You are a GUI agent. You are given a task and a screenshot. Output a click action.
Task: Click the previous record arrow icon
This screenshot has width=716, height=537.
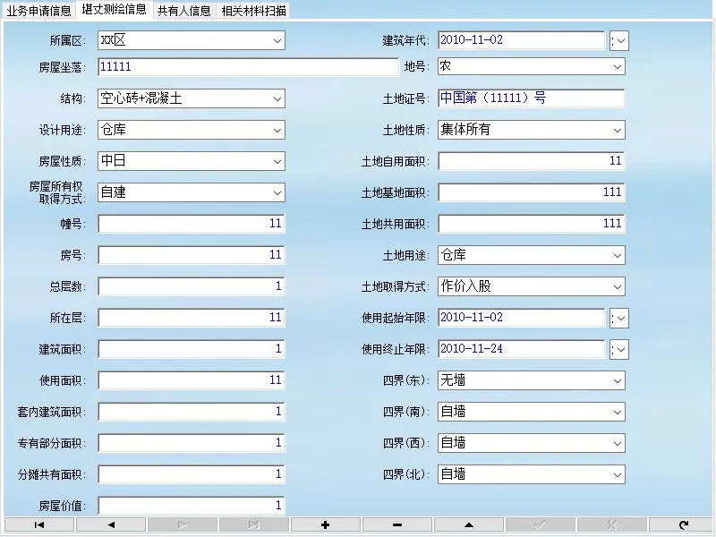coord(109,524)
